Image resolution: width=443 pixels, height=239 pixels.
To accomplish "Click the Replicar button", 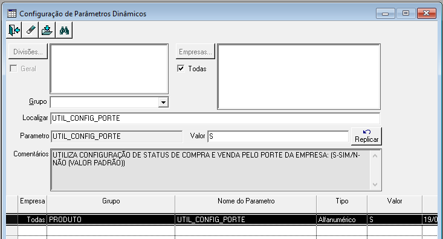I will pyautogui.click(x=366, y=136).
